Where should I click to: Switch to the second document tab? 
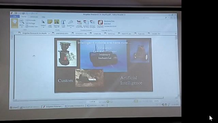(x=61, y=33)
